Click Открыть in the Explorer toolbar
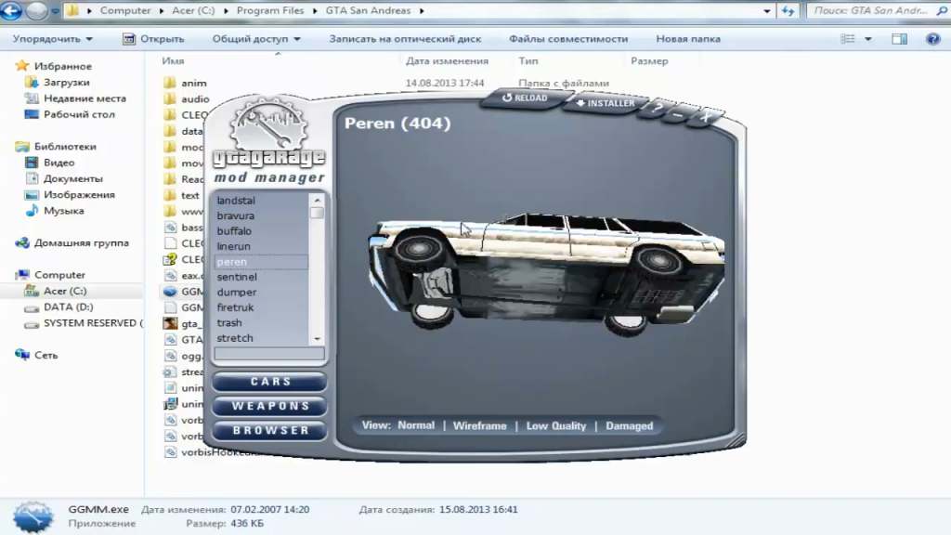Viewport: 951px width, 535px height. 153,39
